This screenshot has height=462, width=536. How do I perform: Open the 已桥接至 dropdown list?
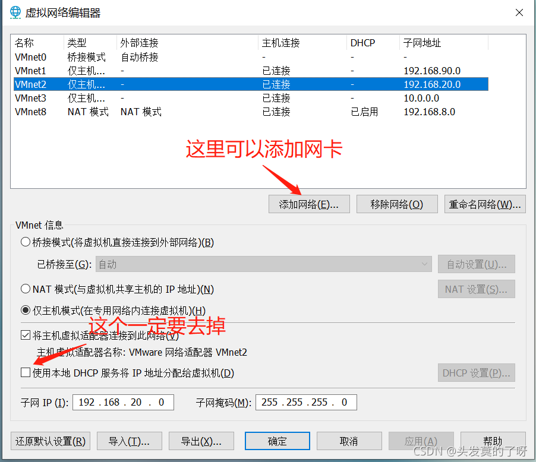[264, 264]
